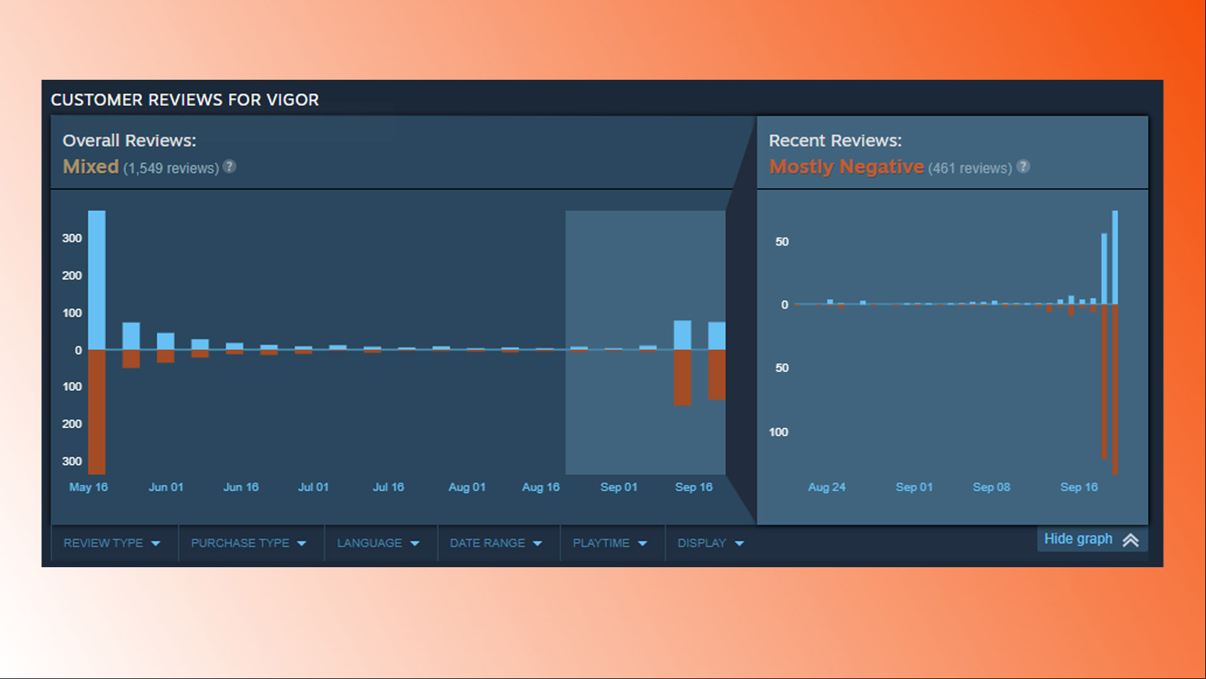Image resolution: width=1206 pixels, height=679 pixels.
Task: Click the "Aug 01" axis label
Action: (x=467, y=487)
